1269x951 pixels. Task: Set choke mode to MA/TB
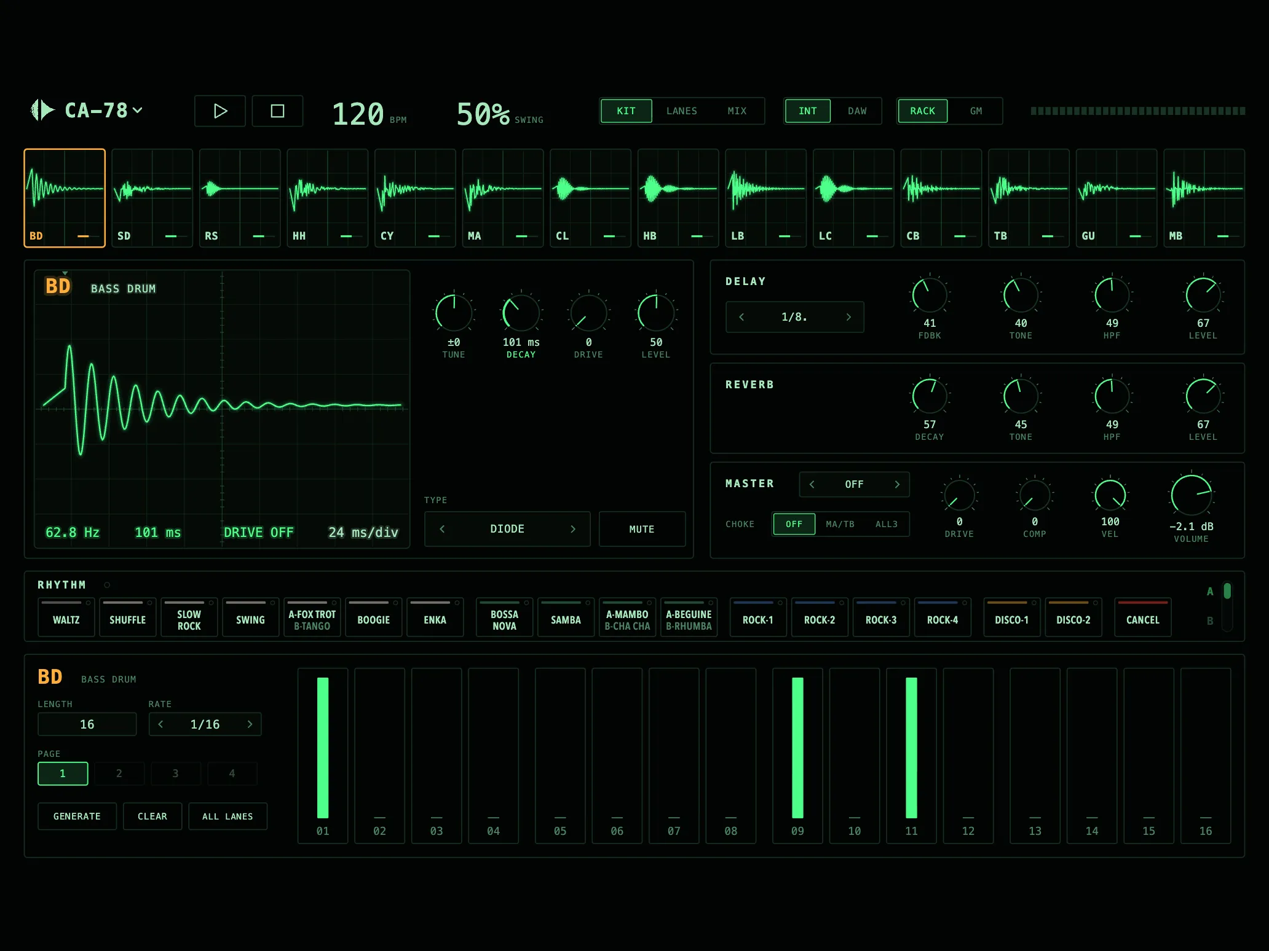click(840, 524)
